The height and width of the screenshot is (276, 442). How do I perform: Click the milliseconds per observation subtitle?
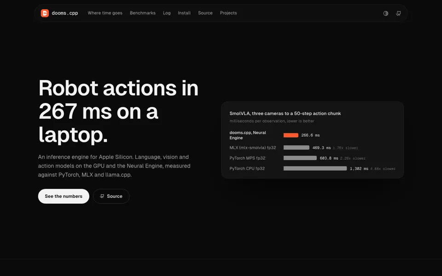pyautogui.click(x=272, y=121)
